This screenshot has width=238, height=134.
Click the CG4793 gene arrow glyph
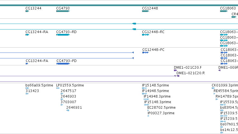(x=63, y=11)
